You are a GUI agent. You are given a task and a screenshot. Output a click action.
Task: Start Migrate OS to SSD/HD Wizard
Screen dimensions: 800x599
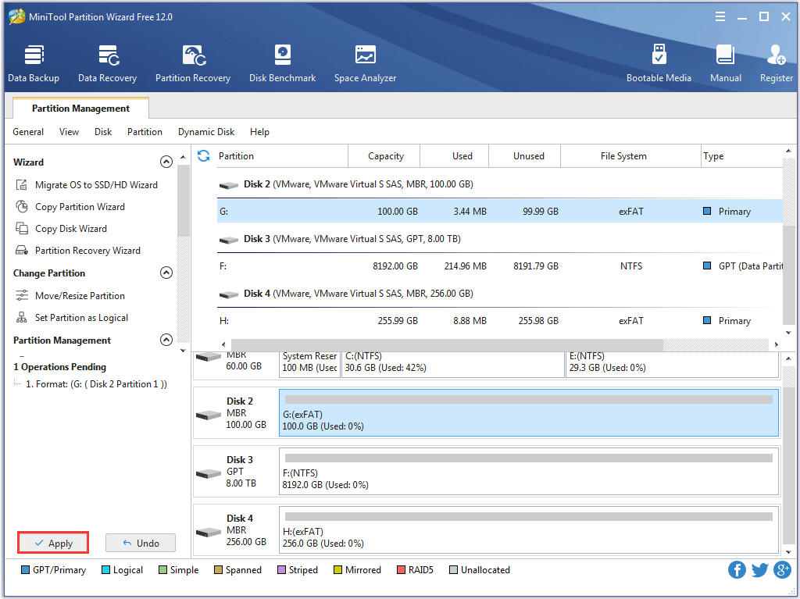(87, 185)
